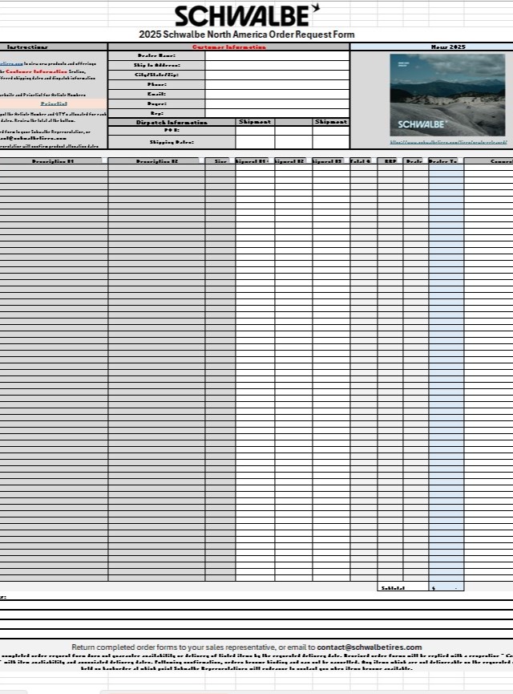Click the Schwalbe logo at the top

coord(247,15)
